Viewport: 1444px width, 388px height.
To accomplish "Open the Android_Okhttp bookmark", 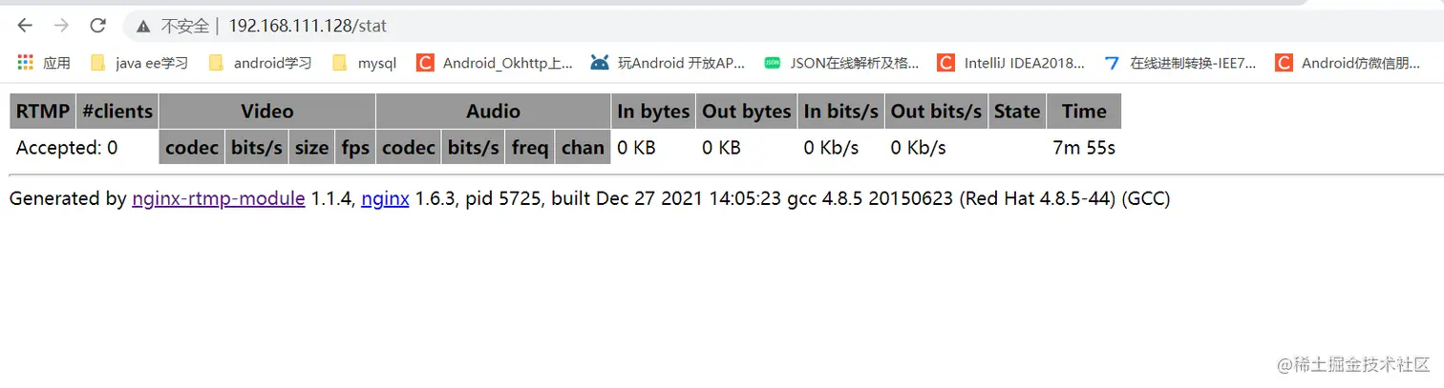I will 496,63.
